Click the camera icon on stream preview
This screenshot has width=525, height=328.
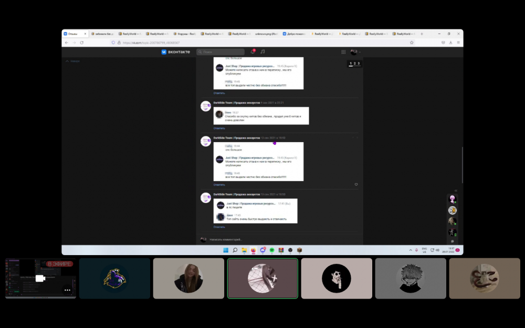click(40, 279)
